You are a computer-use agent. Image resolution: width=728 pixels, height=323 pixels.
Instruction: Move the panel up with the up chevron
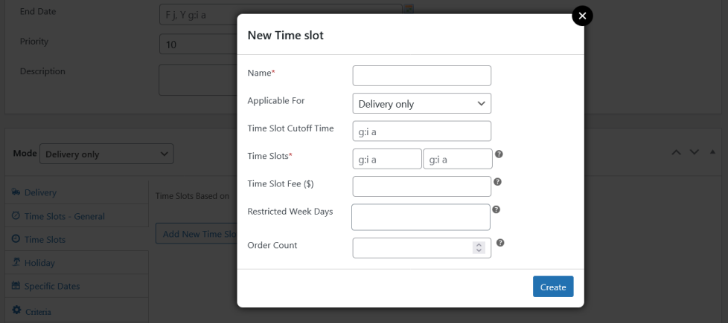tap(676, 152)
